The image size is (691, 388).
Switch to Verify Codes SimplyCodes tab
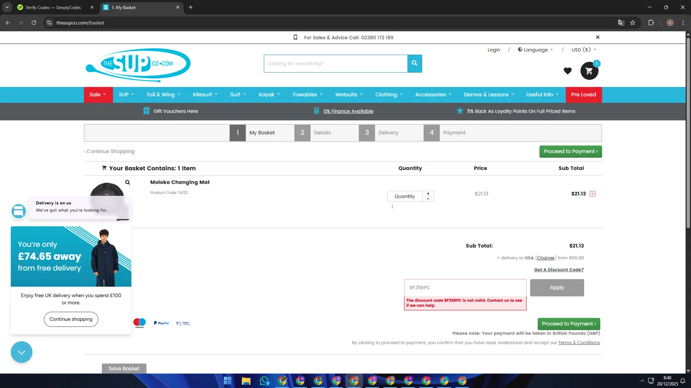[54, 7]
